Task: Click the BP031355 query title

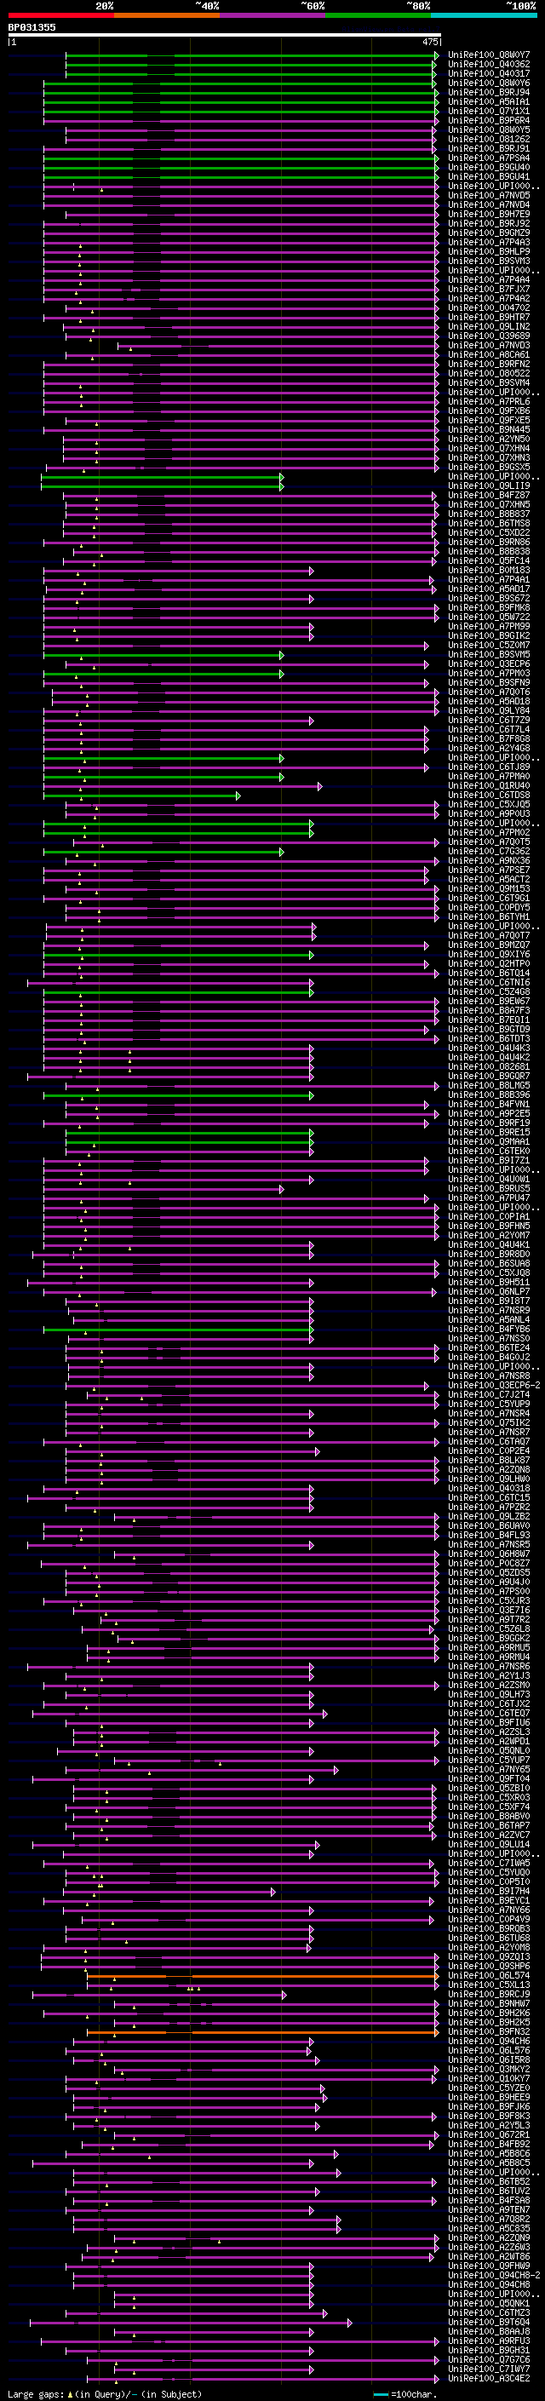Action: 32,27
